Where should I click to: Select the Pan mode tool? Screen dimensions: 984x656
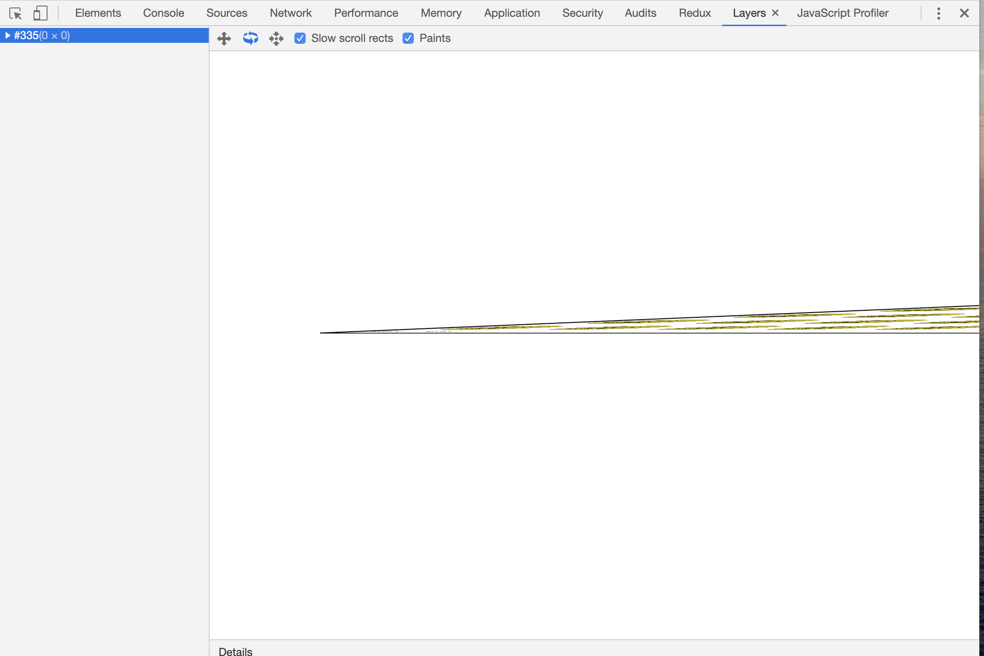[224, 39]
